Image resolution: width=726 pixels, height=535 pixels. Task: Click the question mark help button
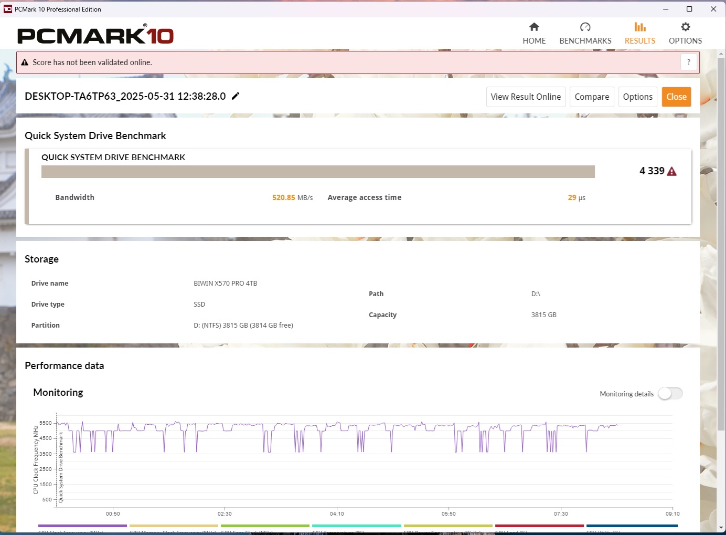[688, 62]
